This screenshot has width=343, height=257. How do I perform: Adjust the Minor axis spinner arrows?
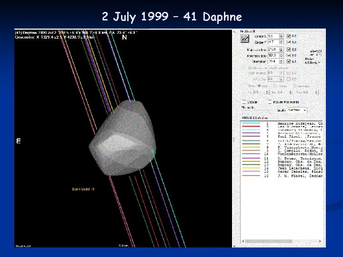[x=282, y=56]
